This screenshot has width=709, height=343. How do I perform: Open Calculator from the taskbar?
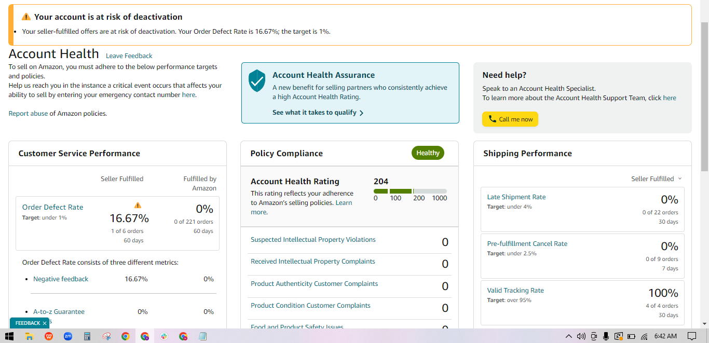coord(87,336)
